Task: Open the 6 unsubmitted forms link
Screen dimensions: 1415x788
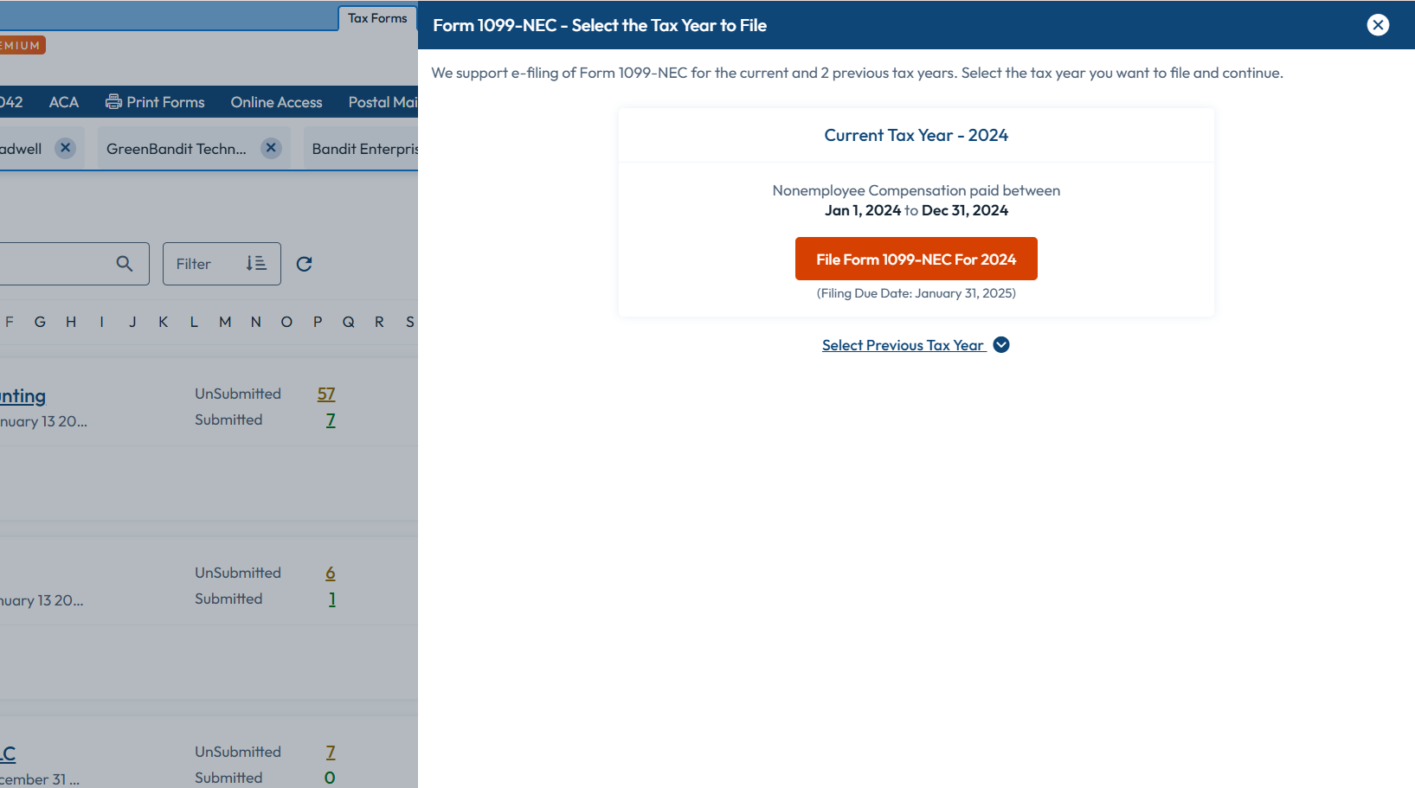Action: click(331, 573)
